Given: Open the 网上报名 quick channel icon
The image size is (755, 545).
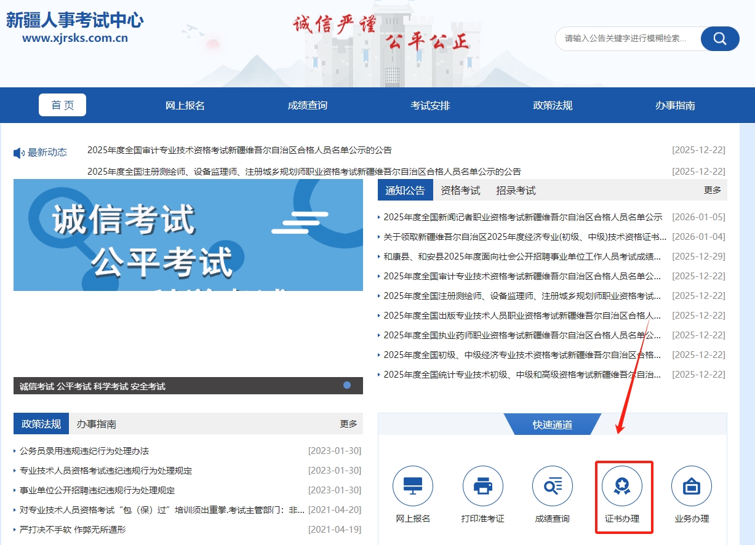Looking at the screenshot, I should [413, 487].
